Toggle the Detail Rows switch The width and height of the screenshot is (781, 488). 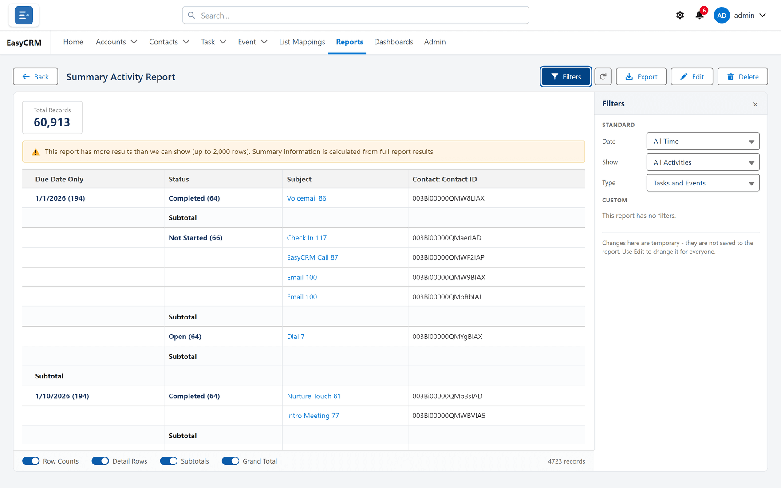click(x=100, y=461)
